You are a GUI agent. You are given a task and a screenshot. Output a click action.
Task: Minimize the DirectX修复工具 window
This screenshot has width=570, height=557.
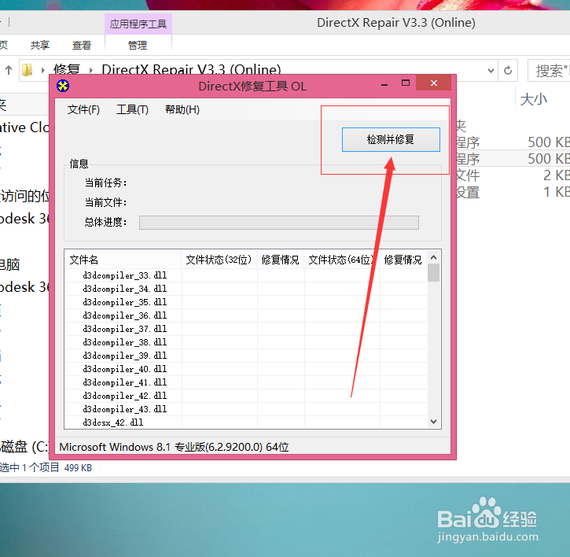pos(384,83)
